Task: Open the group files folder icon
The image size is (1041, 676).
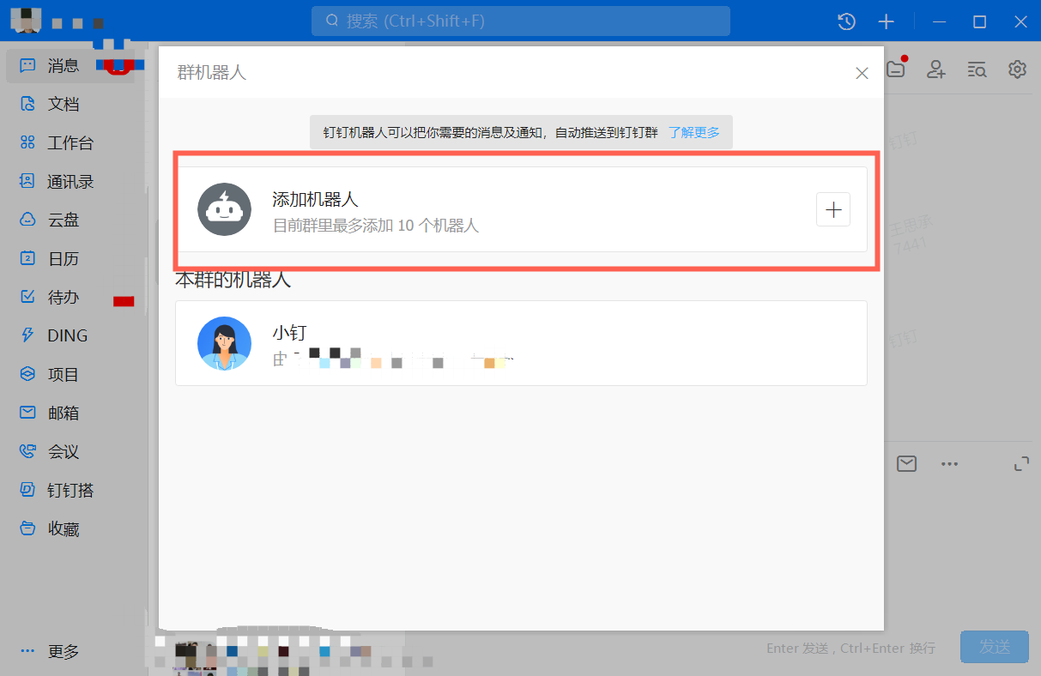Action: [896, 69]
